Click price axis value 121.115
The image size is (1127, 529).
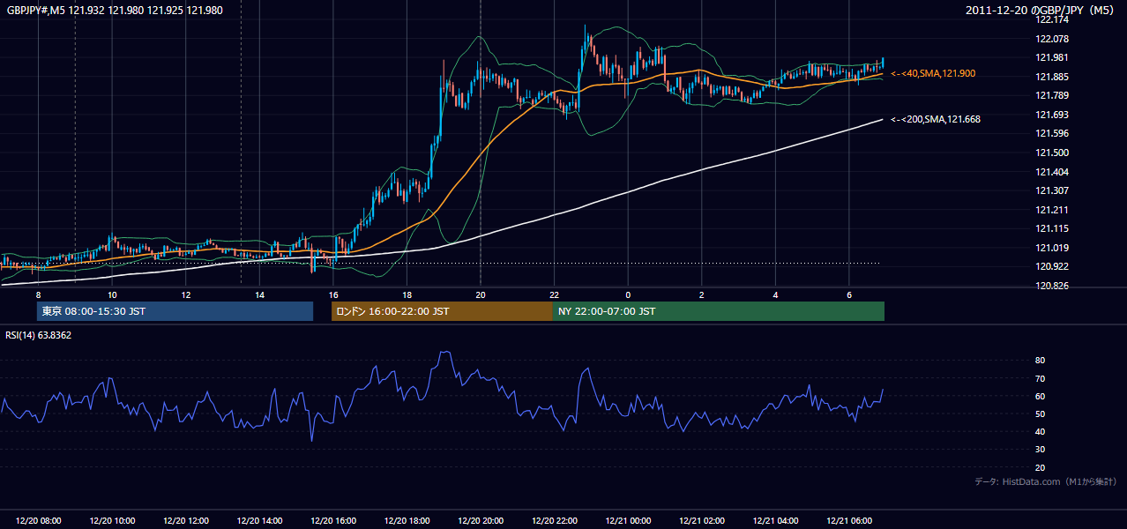coord(1051,228)
